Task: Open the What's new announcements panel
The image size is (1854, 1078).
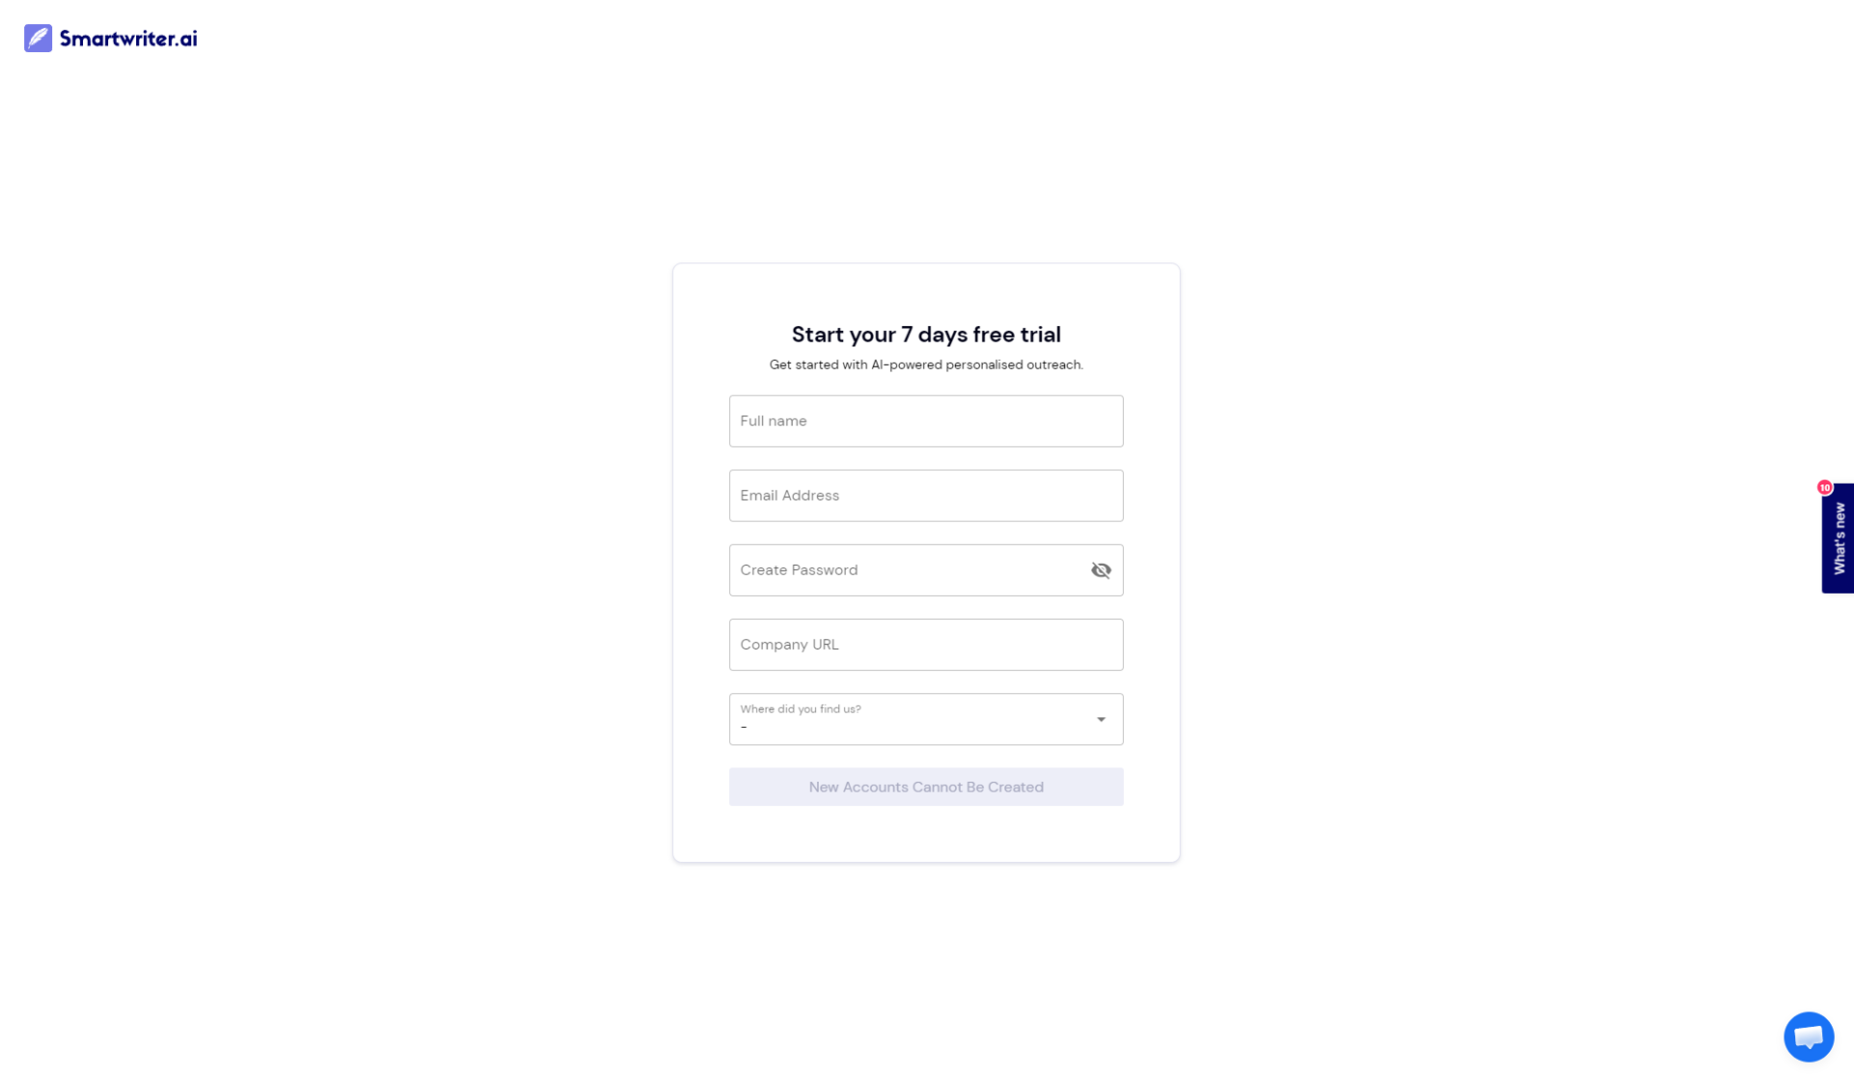Action: pos(1838,538)
